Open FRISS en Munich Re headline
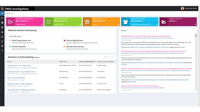The height and width of the screenshot is (112, 200). point(157,69)
